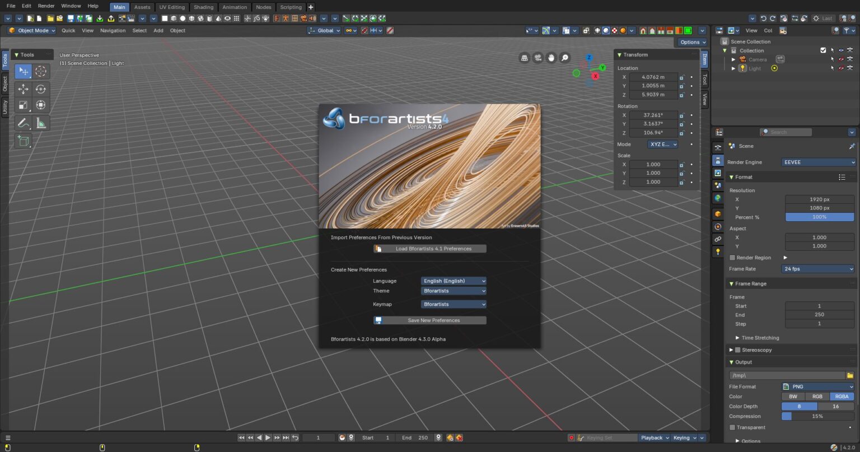Open the Render Properties tab in the Properties editor
Viewport: 860px width, 452px height.
coord(718,159)
